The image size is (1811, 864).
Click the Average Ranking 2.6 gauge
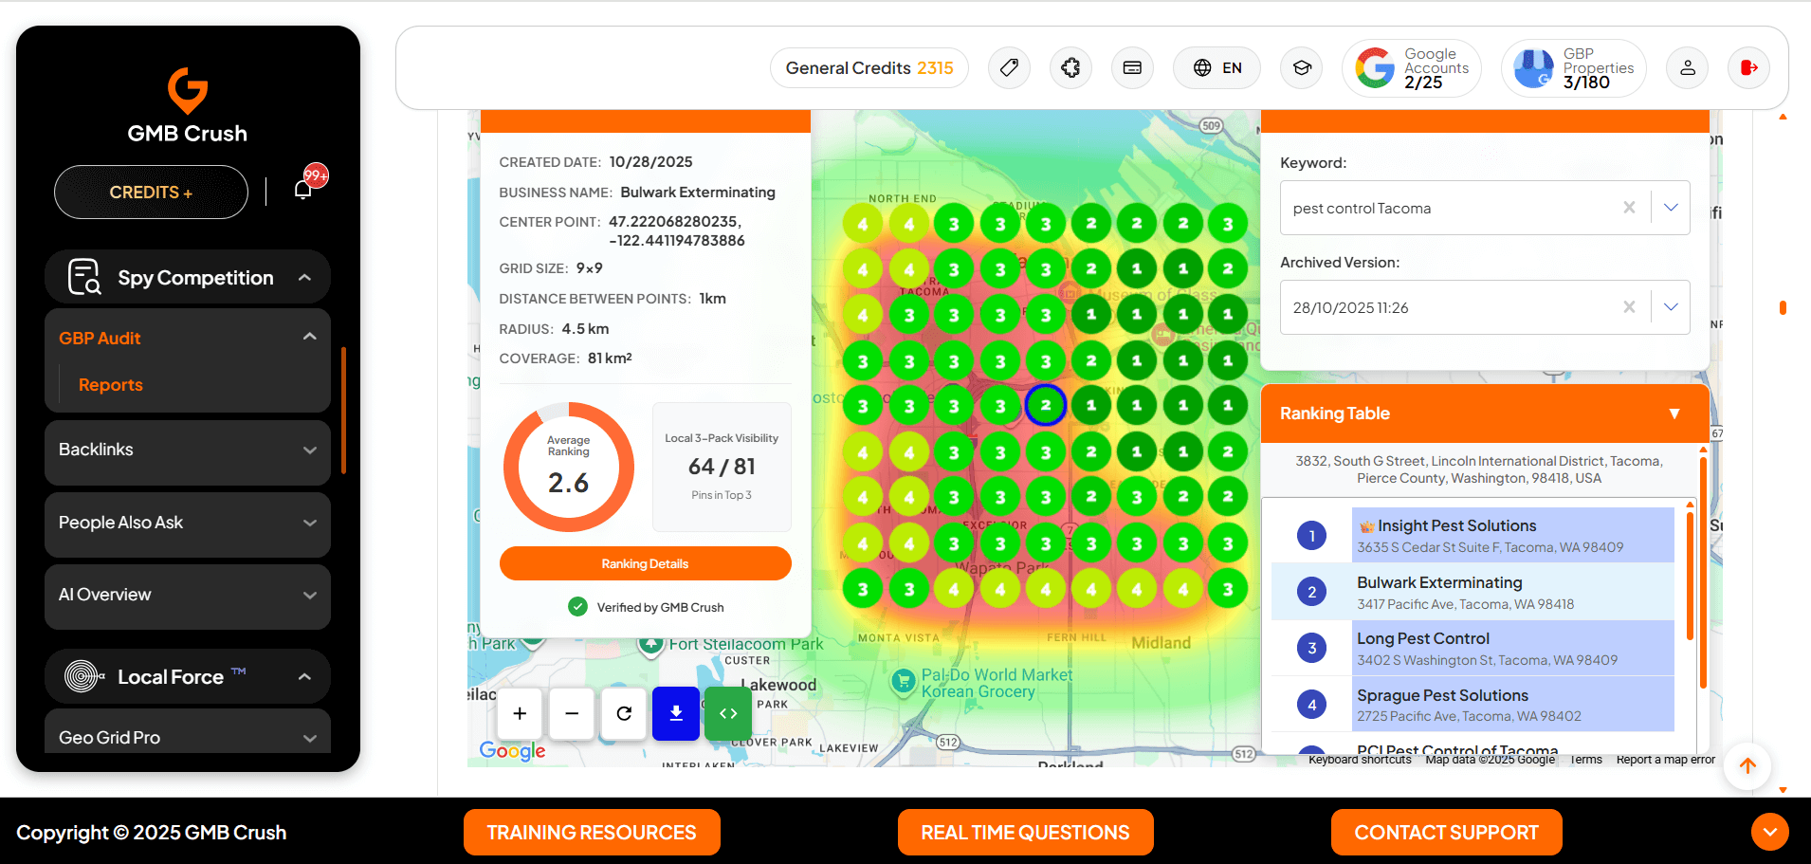pos(569,467)
